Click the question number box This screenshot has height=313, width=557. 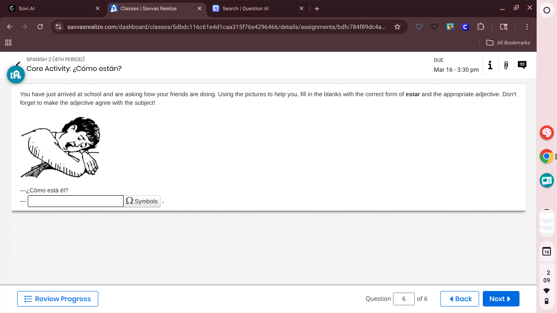tap(404, 299)
